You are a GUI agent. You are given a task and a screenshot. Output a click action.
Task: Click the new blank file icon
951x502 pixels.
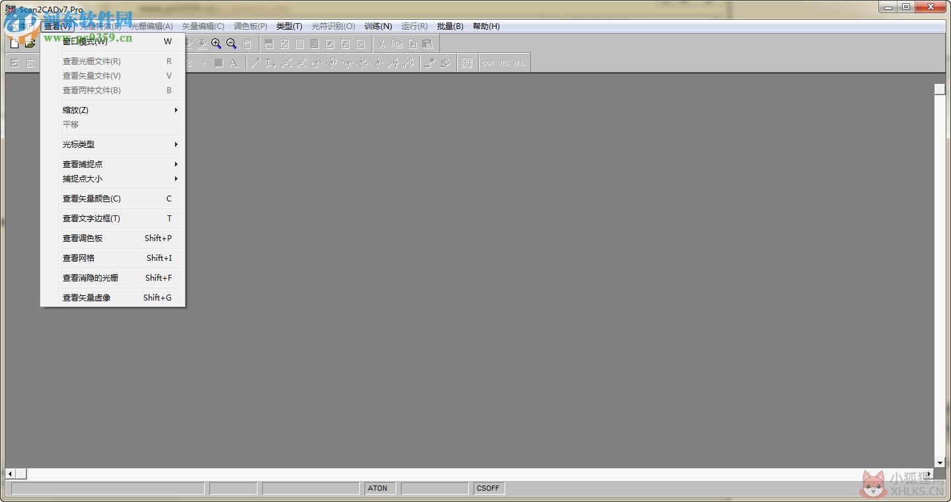click(x=15, y=44)
